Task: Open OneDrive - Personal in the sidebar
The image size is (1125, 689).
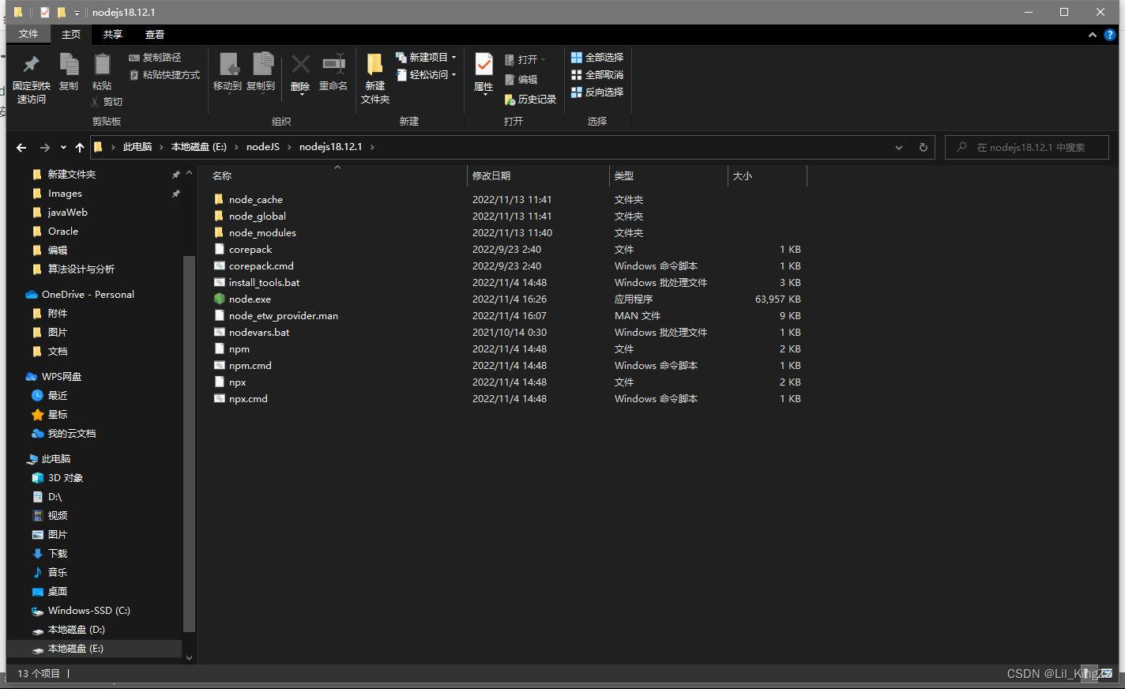Action: (88, 295)
